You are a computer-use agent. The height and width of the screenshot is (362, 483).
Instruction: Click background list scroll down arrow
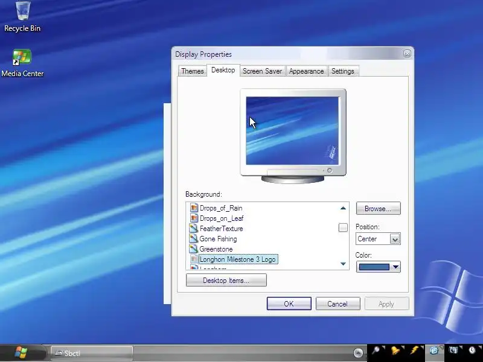(x=343, y=264)
